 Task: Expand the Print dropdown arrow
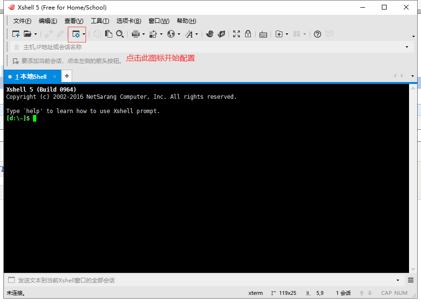pos(143,34)
